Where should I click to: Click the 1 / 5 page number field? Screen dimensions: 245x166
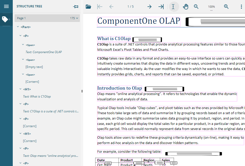click(x=130, y=7)
